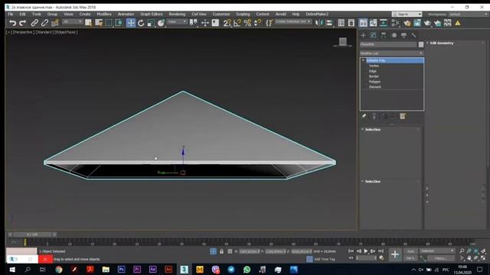The width and height of the screenshot is (490, 275).
Task: Toggle Window/Crossing selection mode
Action: click(119, 23)
